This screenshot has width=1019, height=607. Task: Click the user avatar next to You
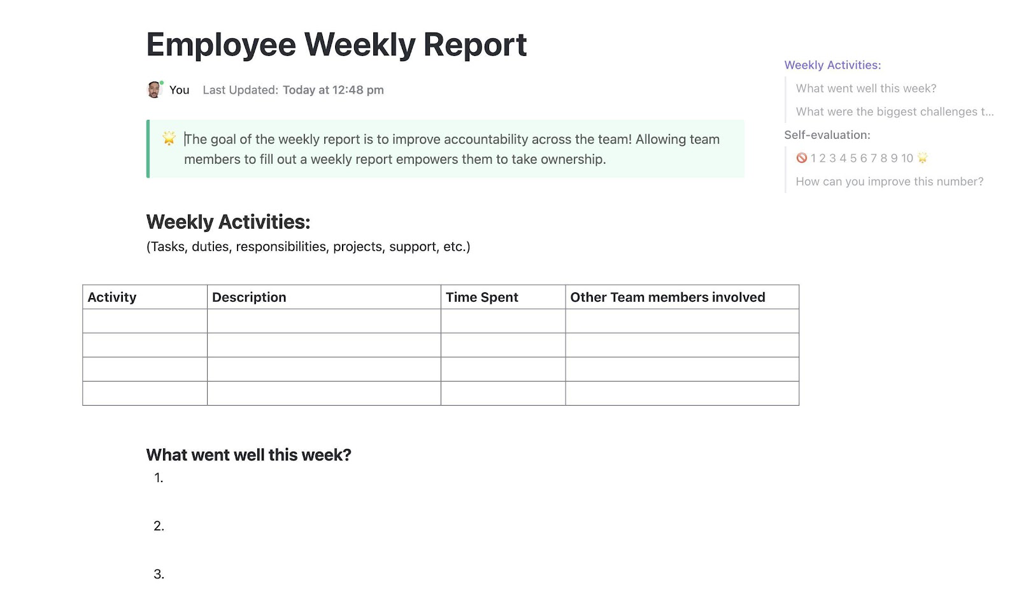point(154,90)
